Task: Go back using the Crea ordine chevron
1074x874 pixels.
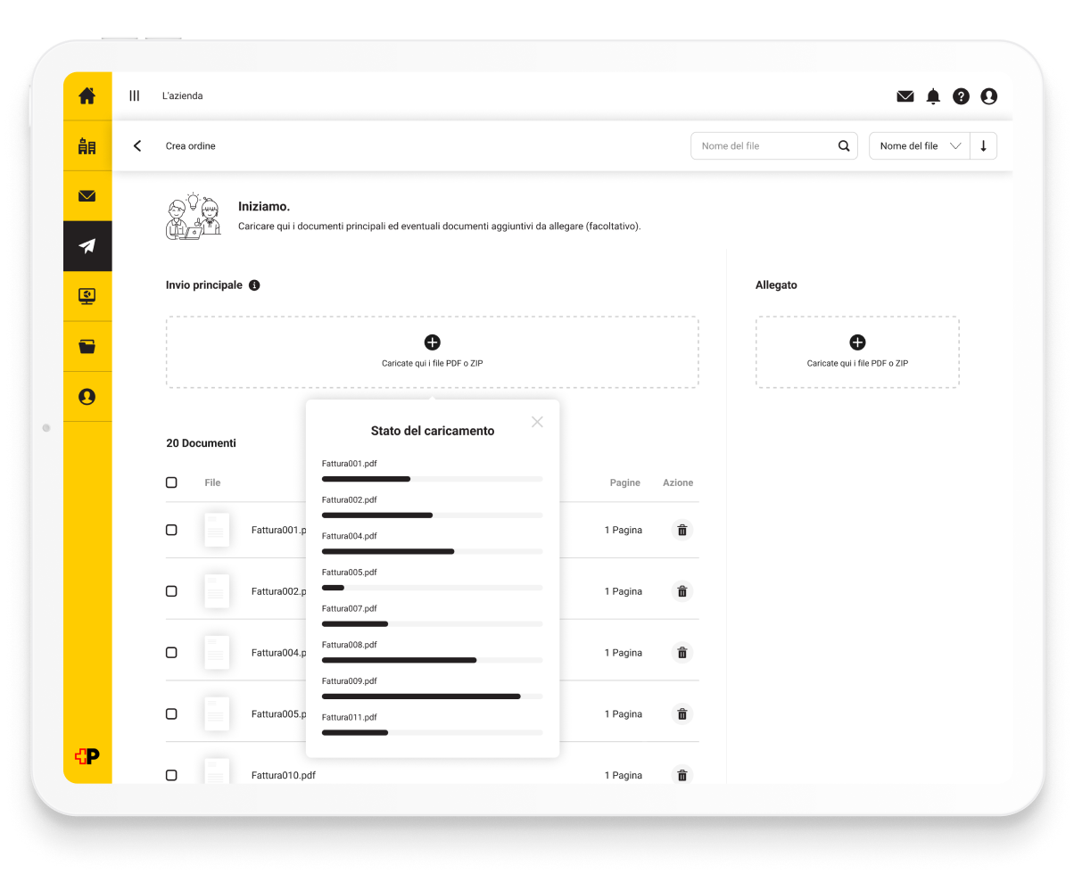Action: click(137, 146)
